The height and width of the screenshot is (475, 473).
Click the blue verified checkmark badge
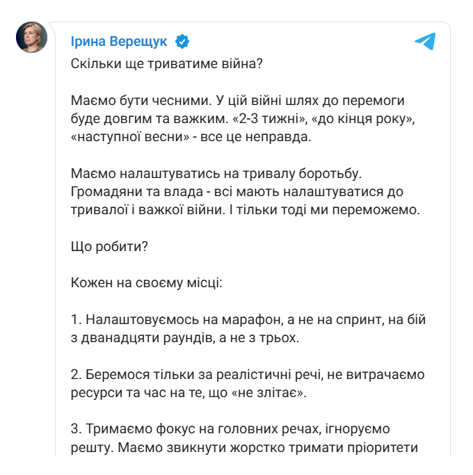coord(182,42)
